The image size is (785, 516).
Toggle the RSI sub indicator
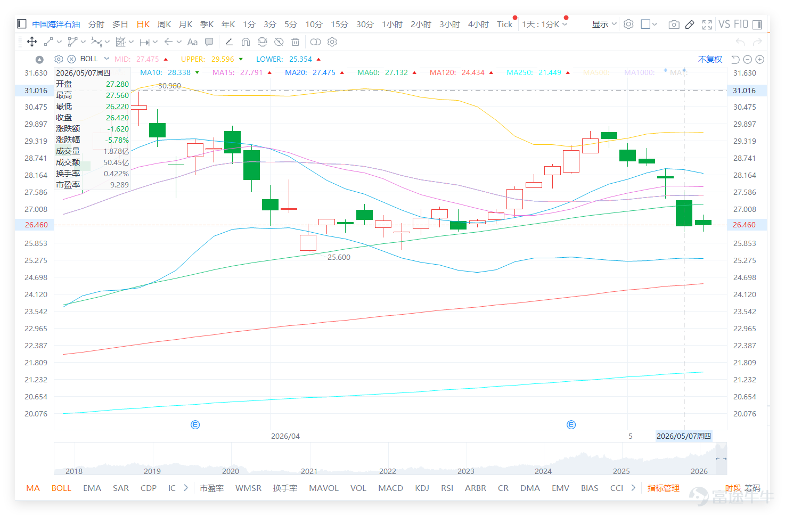pyautogui.click(x=447, y=488)
